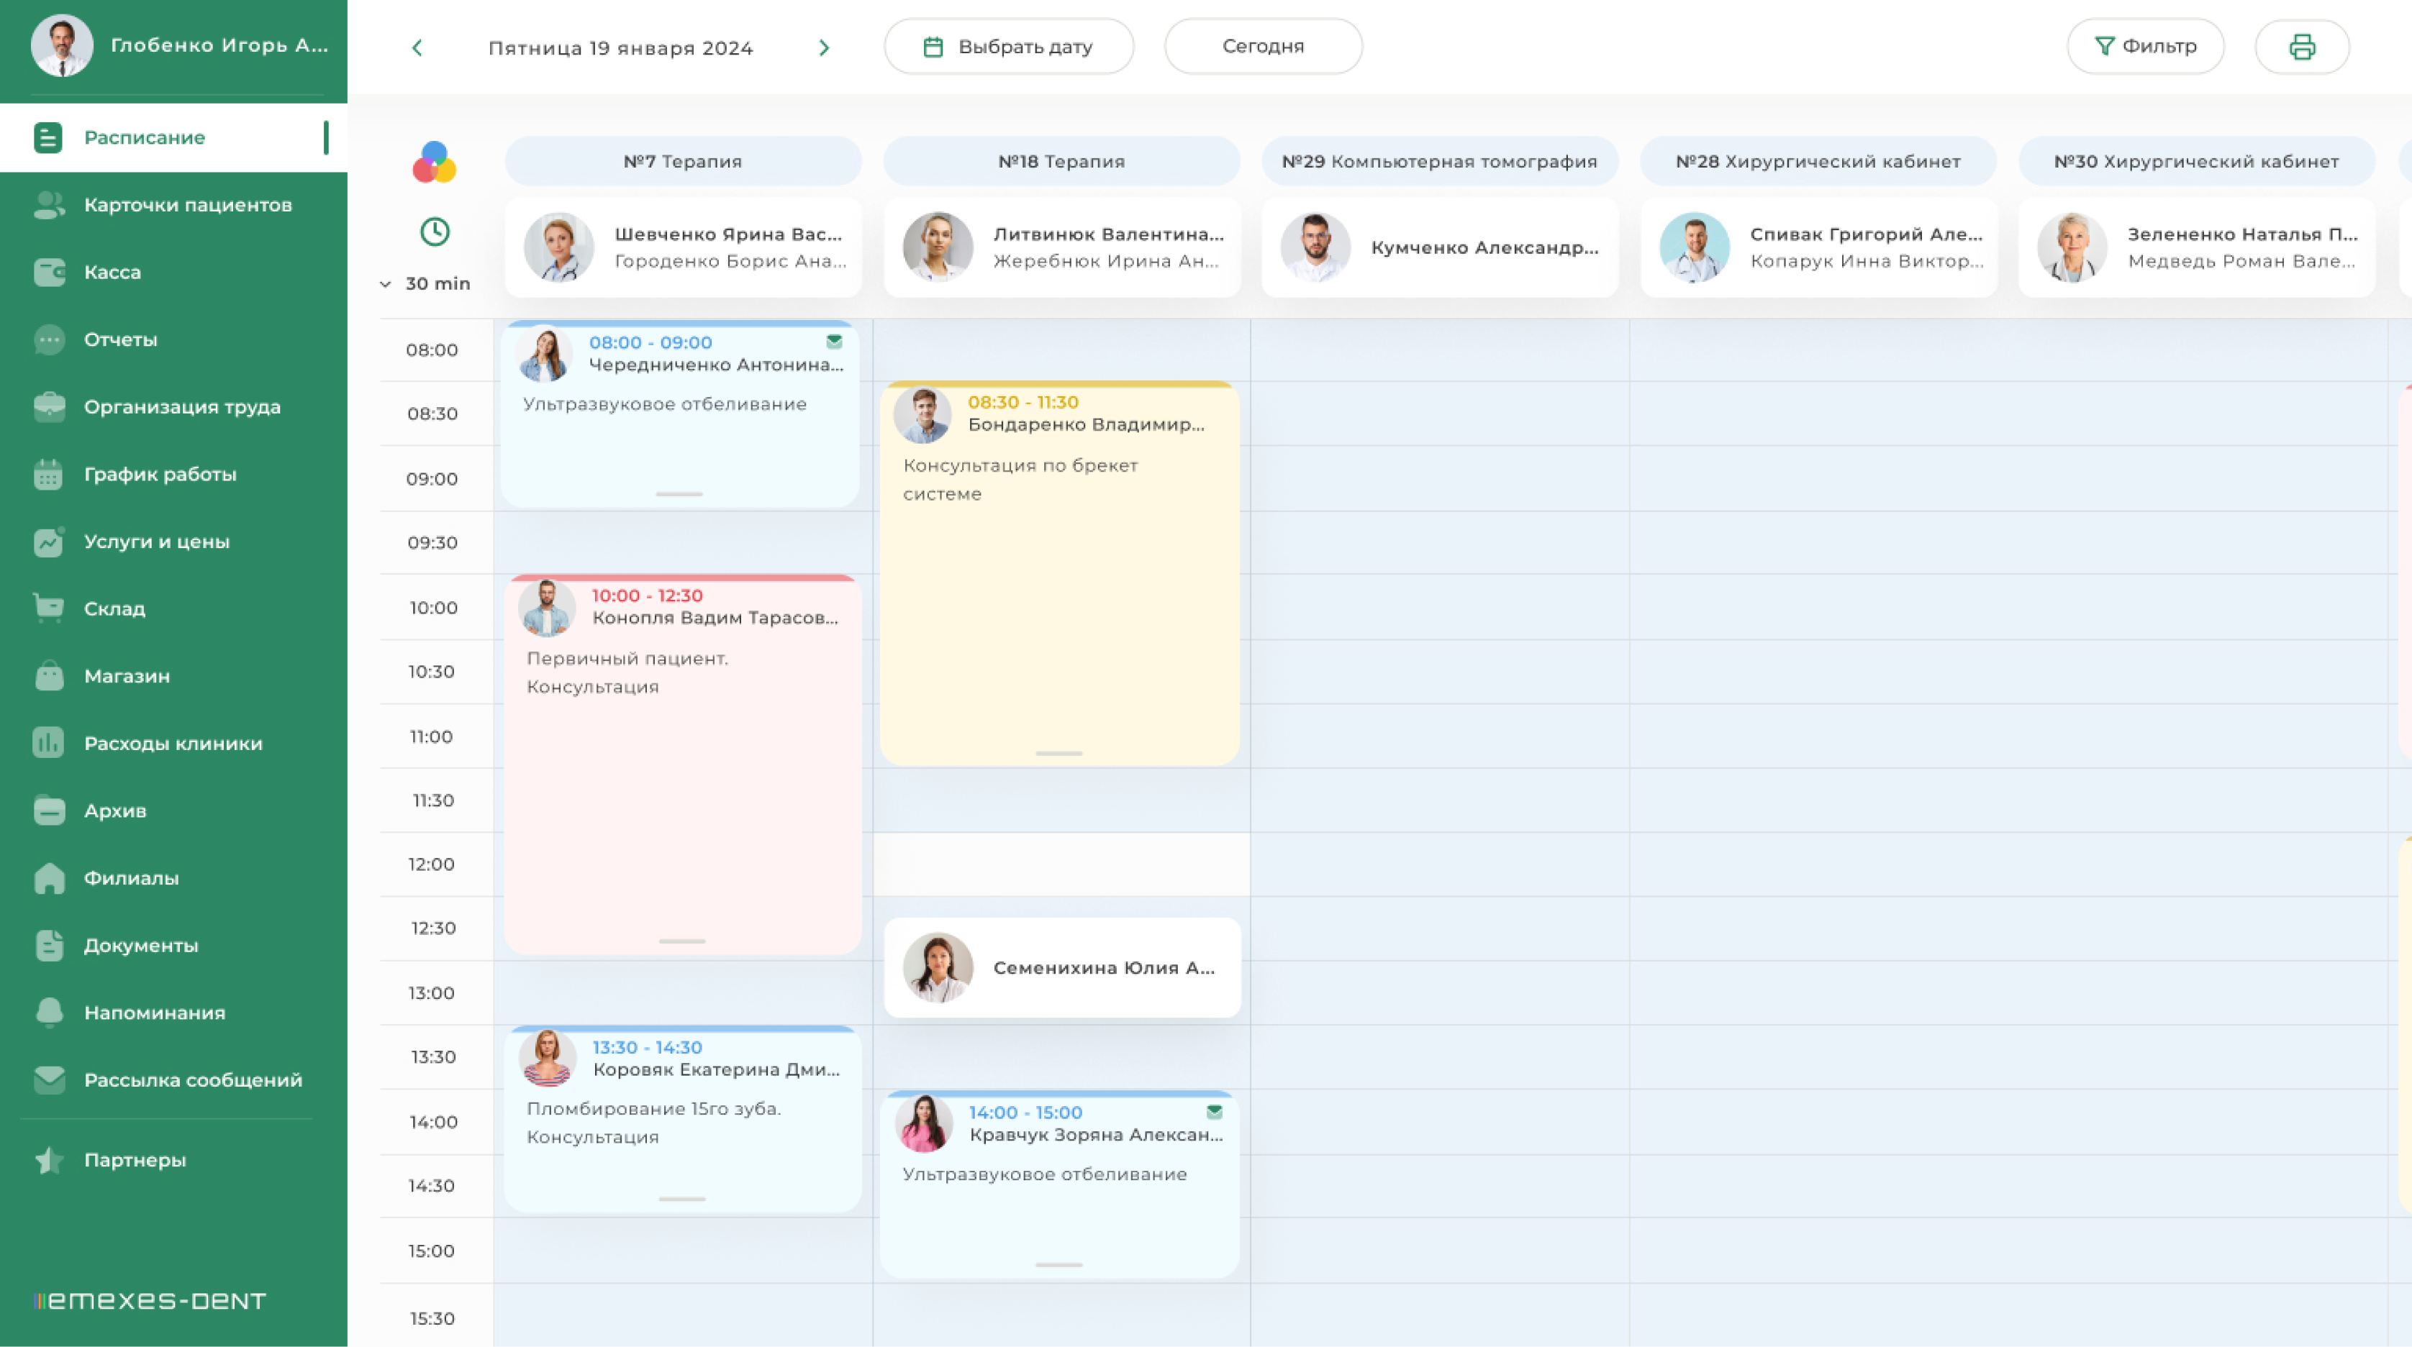The image size is (2412, 1347).
Task: Click doctor card Семенихина Юлия
Action: tap(1062, 968)
